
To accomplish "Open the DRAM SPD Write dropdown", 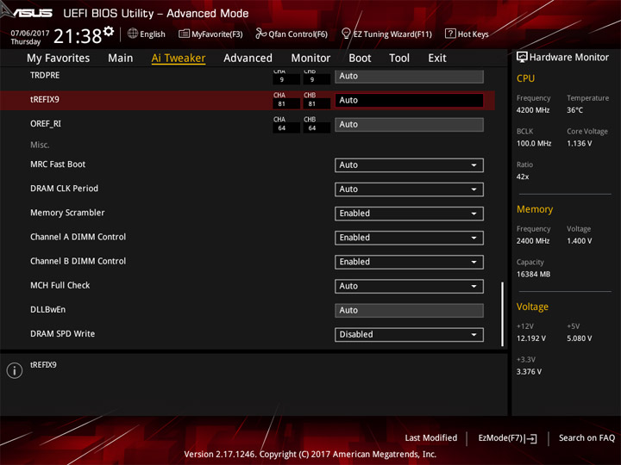I will (x=409, y=334).
